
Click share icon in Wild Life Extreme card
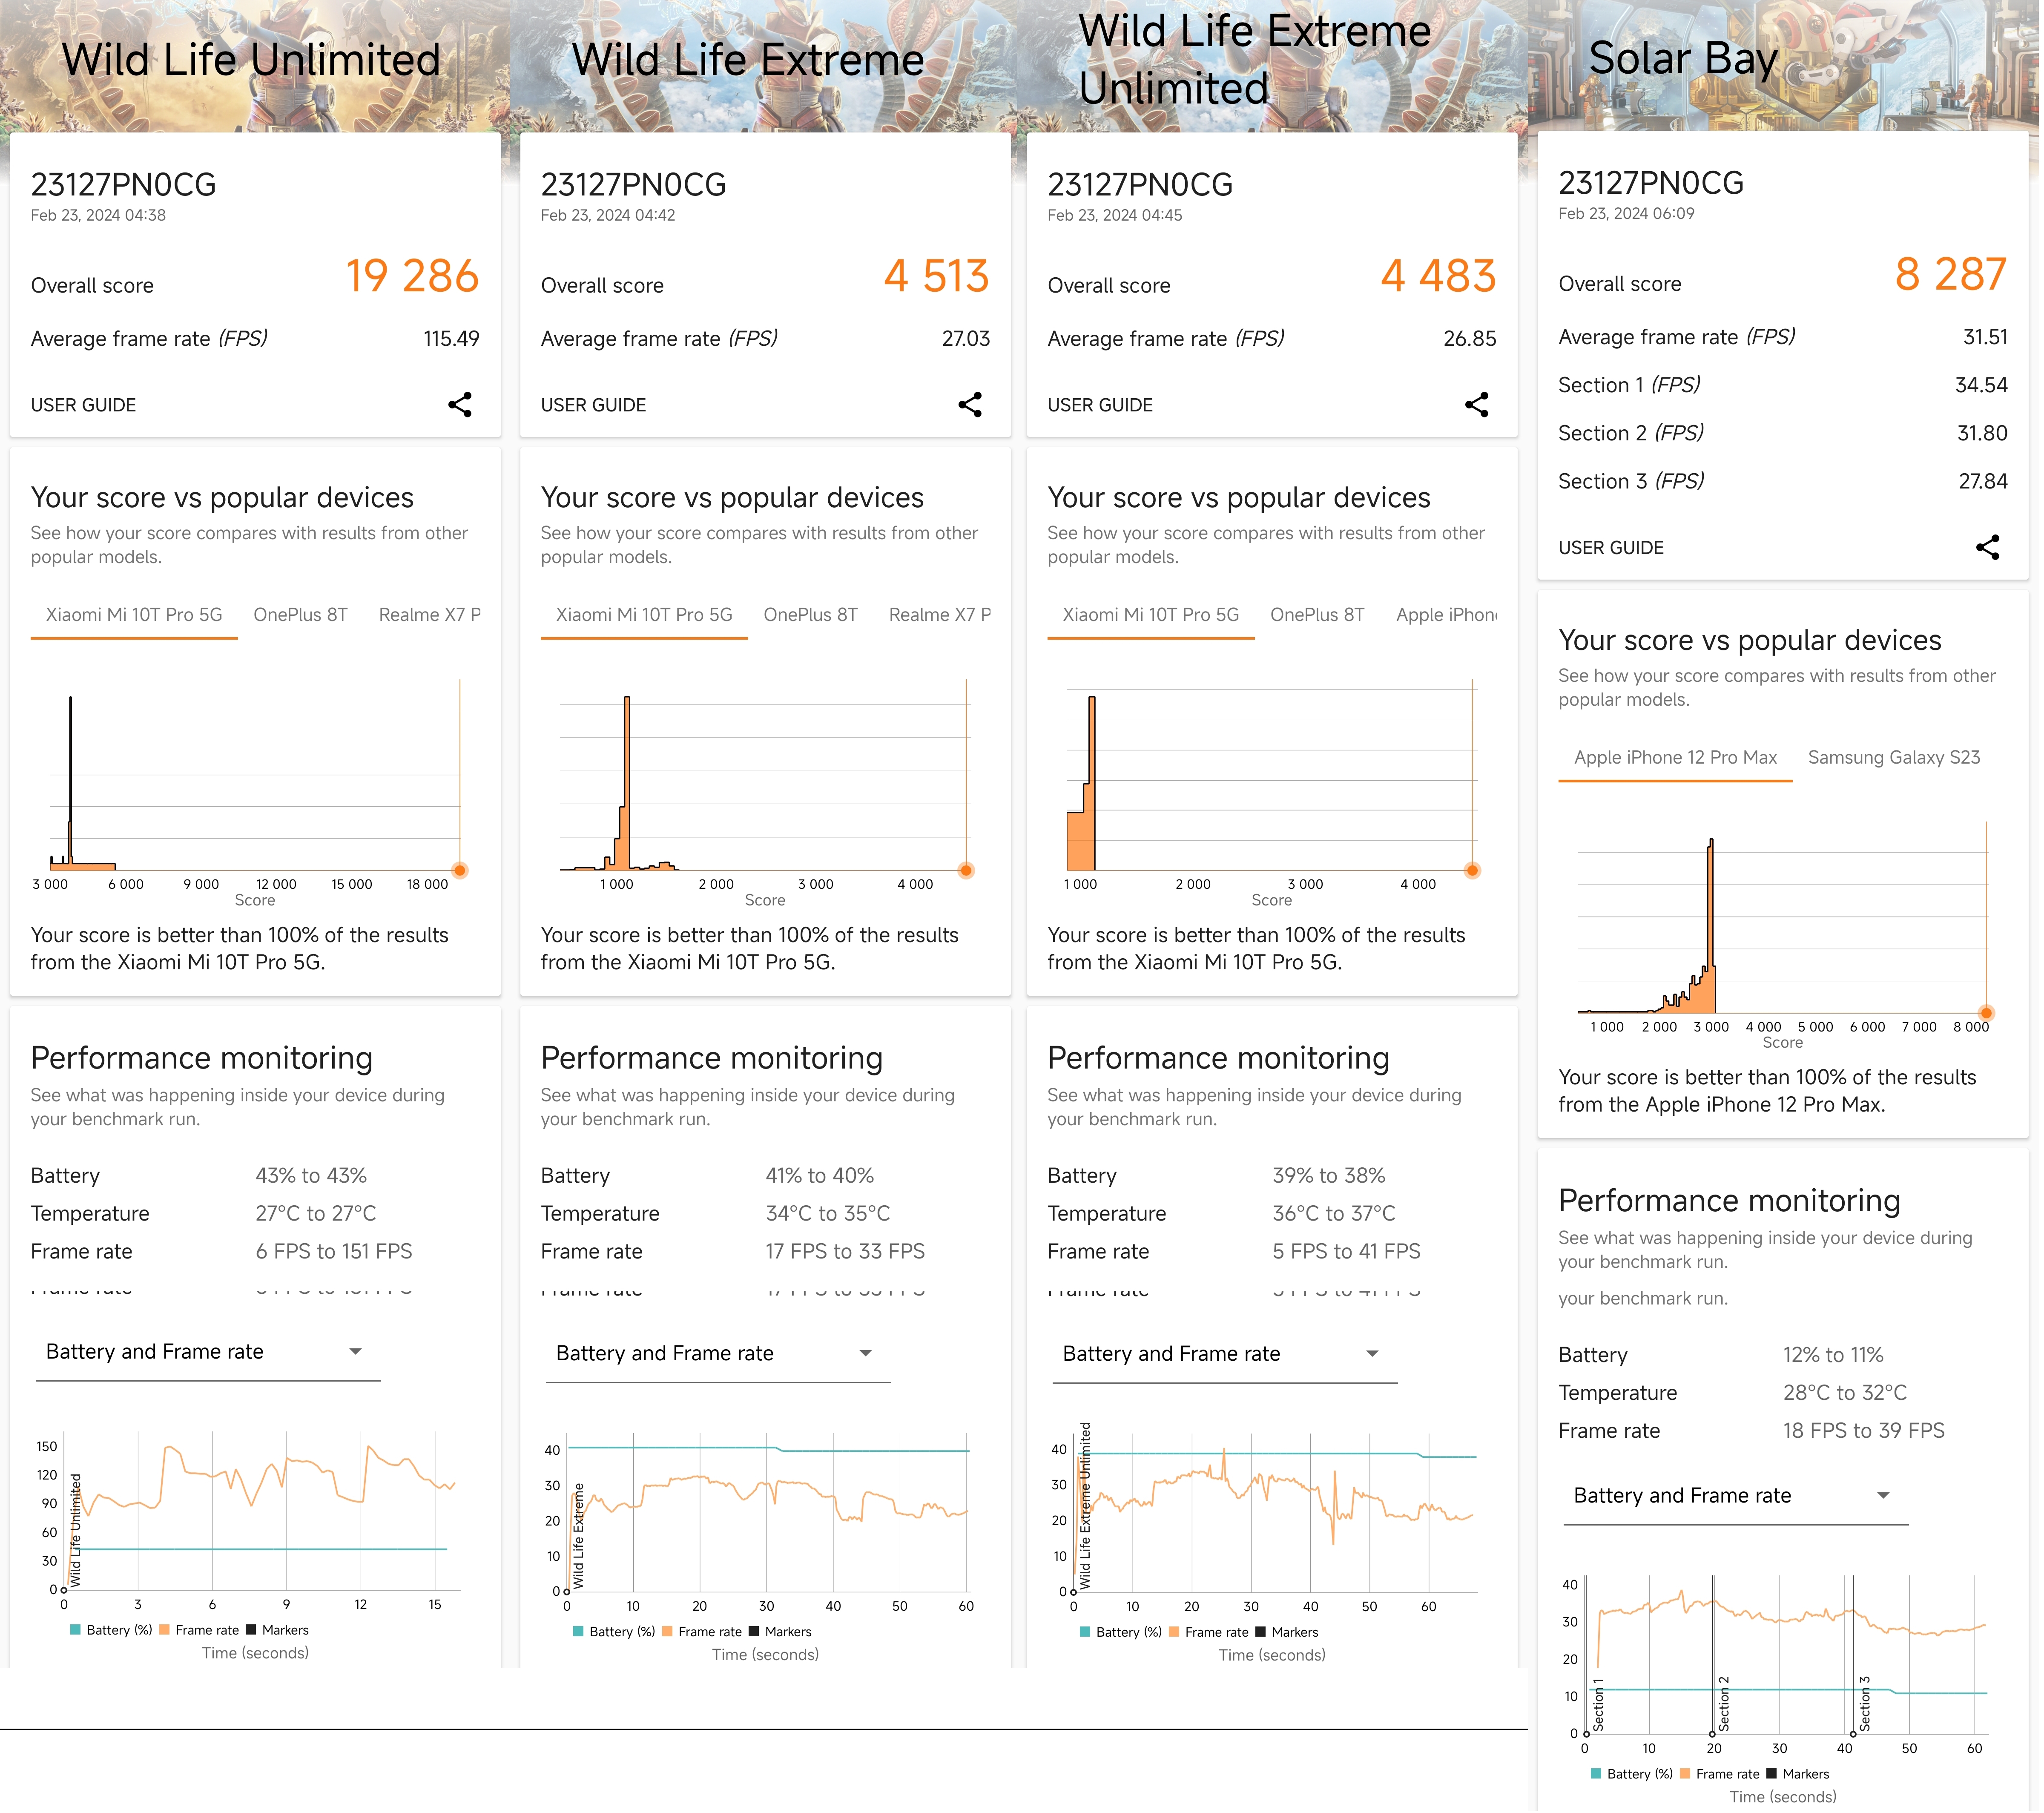coord(971,405)
